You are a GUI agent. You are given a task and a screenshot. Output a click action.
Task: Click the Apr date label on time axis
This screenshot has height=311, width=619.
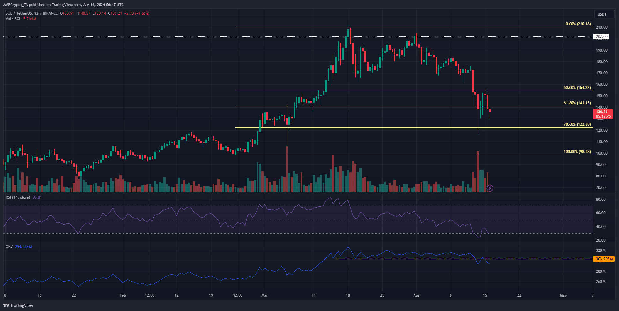click(x=416, y=295)
